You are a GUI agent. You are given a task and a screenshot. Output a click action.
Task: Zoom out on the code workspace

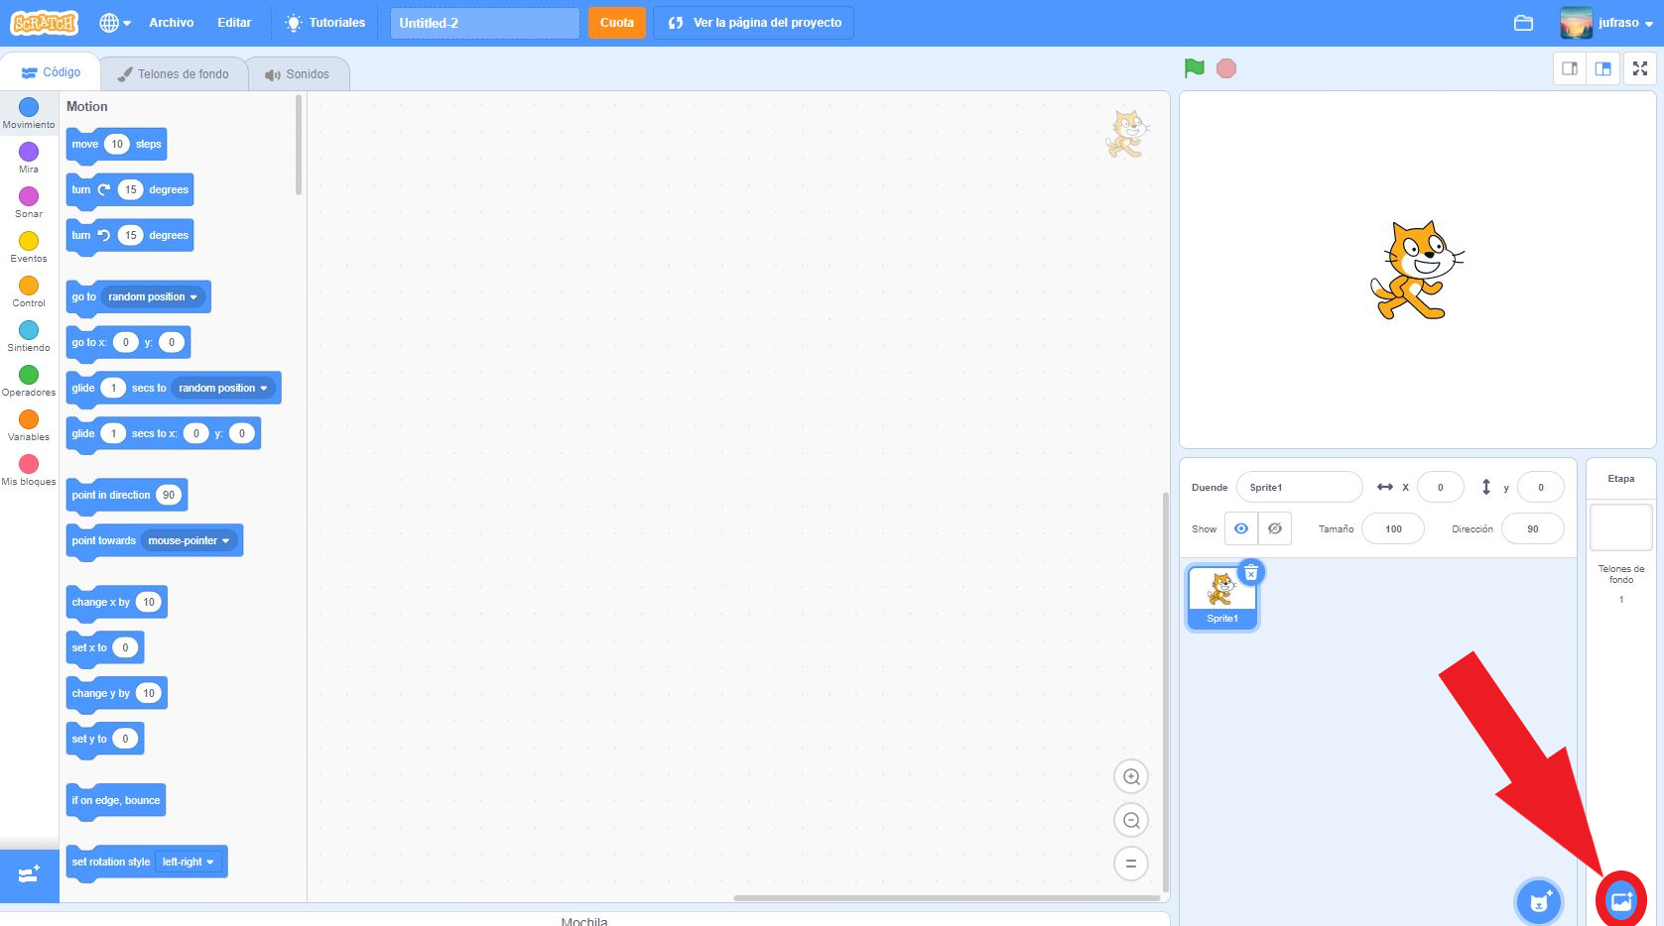(1130, 821)
